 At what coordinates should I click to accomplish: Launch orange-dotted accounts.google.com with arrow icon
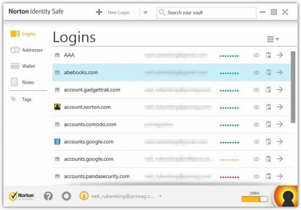[x=280, y=159]
